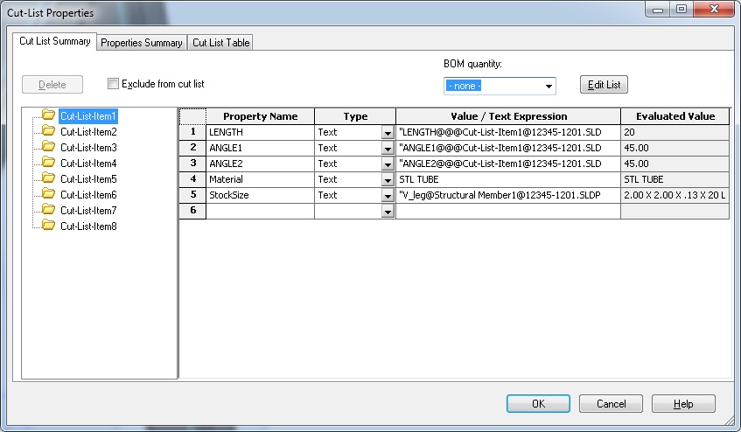The height and width of the screenshot is (432, 741).
Task: Select row header 5
Action: coord(192,195)
